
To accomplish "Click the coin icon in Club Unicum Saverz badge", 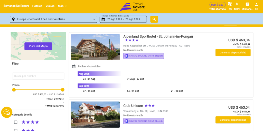I will tap(126, 121).
